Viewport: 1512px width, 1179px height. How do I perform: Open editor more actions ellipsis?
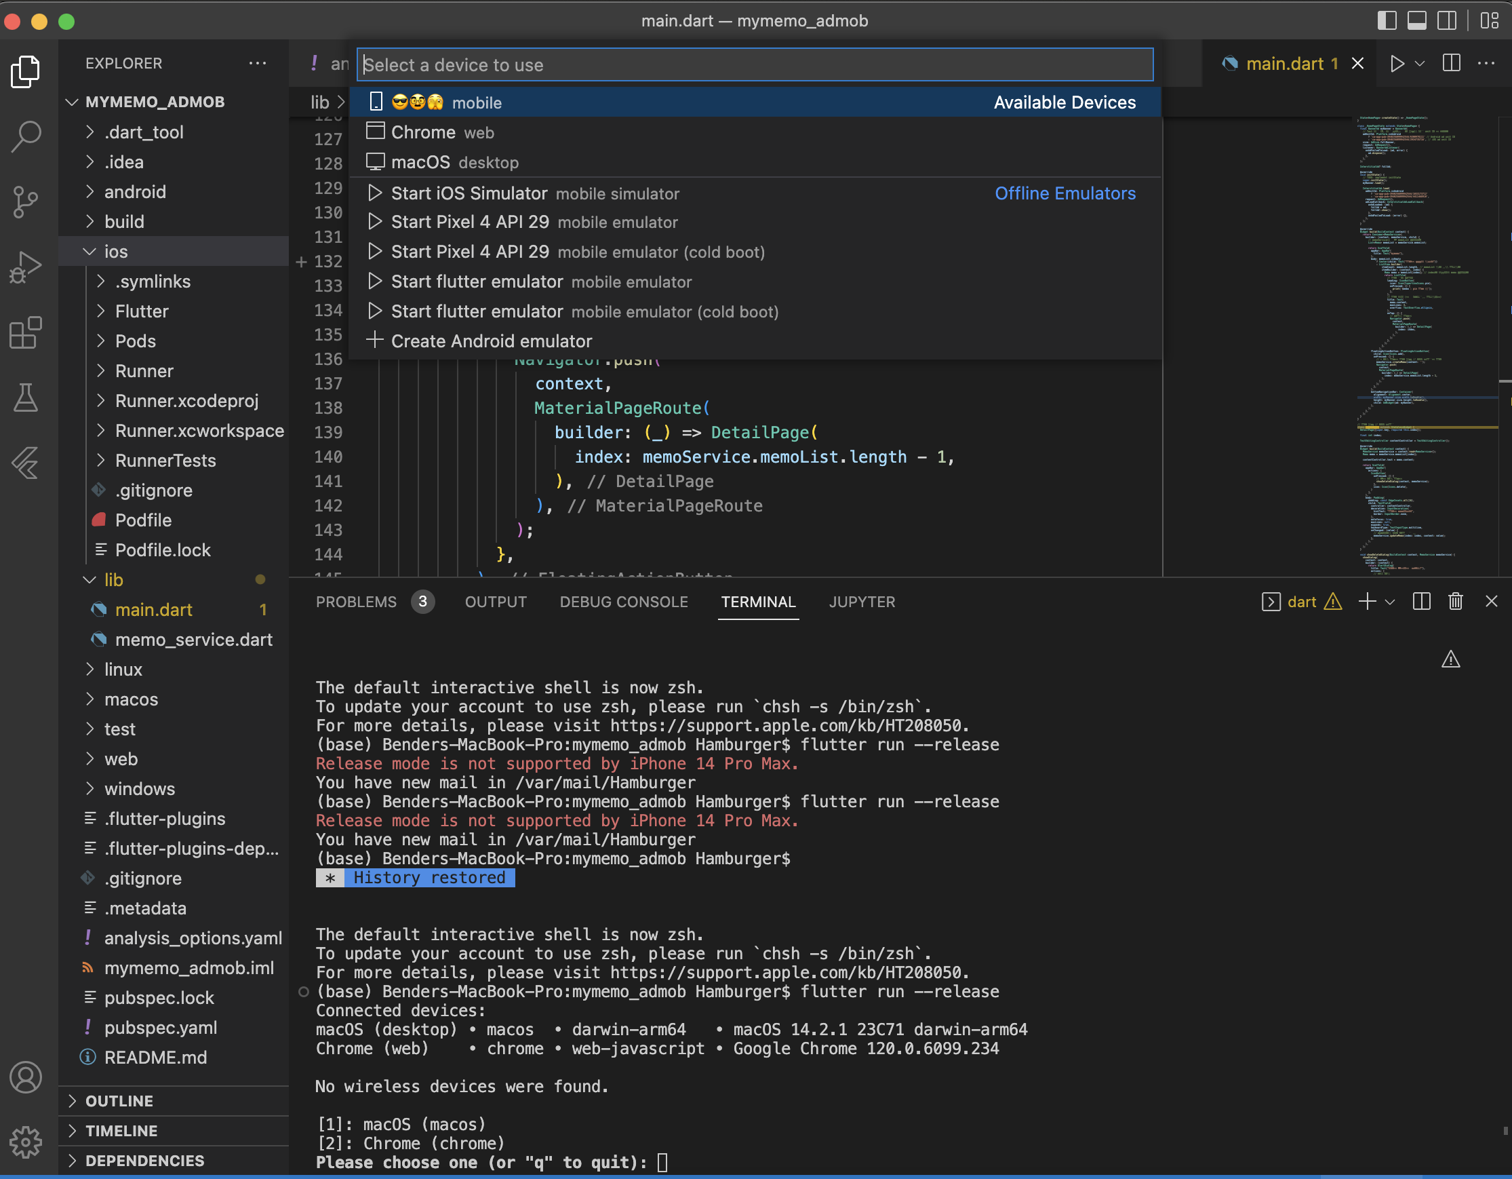(x=1486, y=64)
